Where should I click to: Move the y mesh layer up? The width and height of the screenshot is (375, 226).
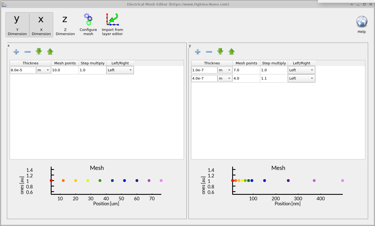pyautogui.click(x=231, y=52)
